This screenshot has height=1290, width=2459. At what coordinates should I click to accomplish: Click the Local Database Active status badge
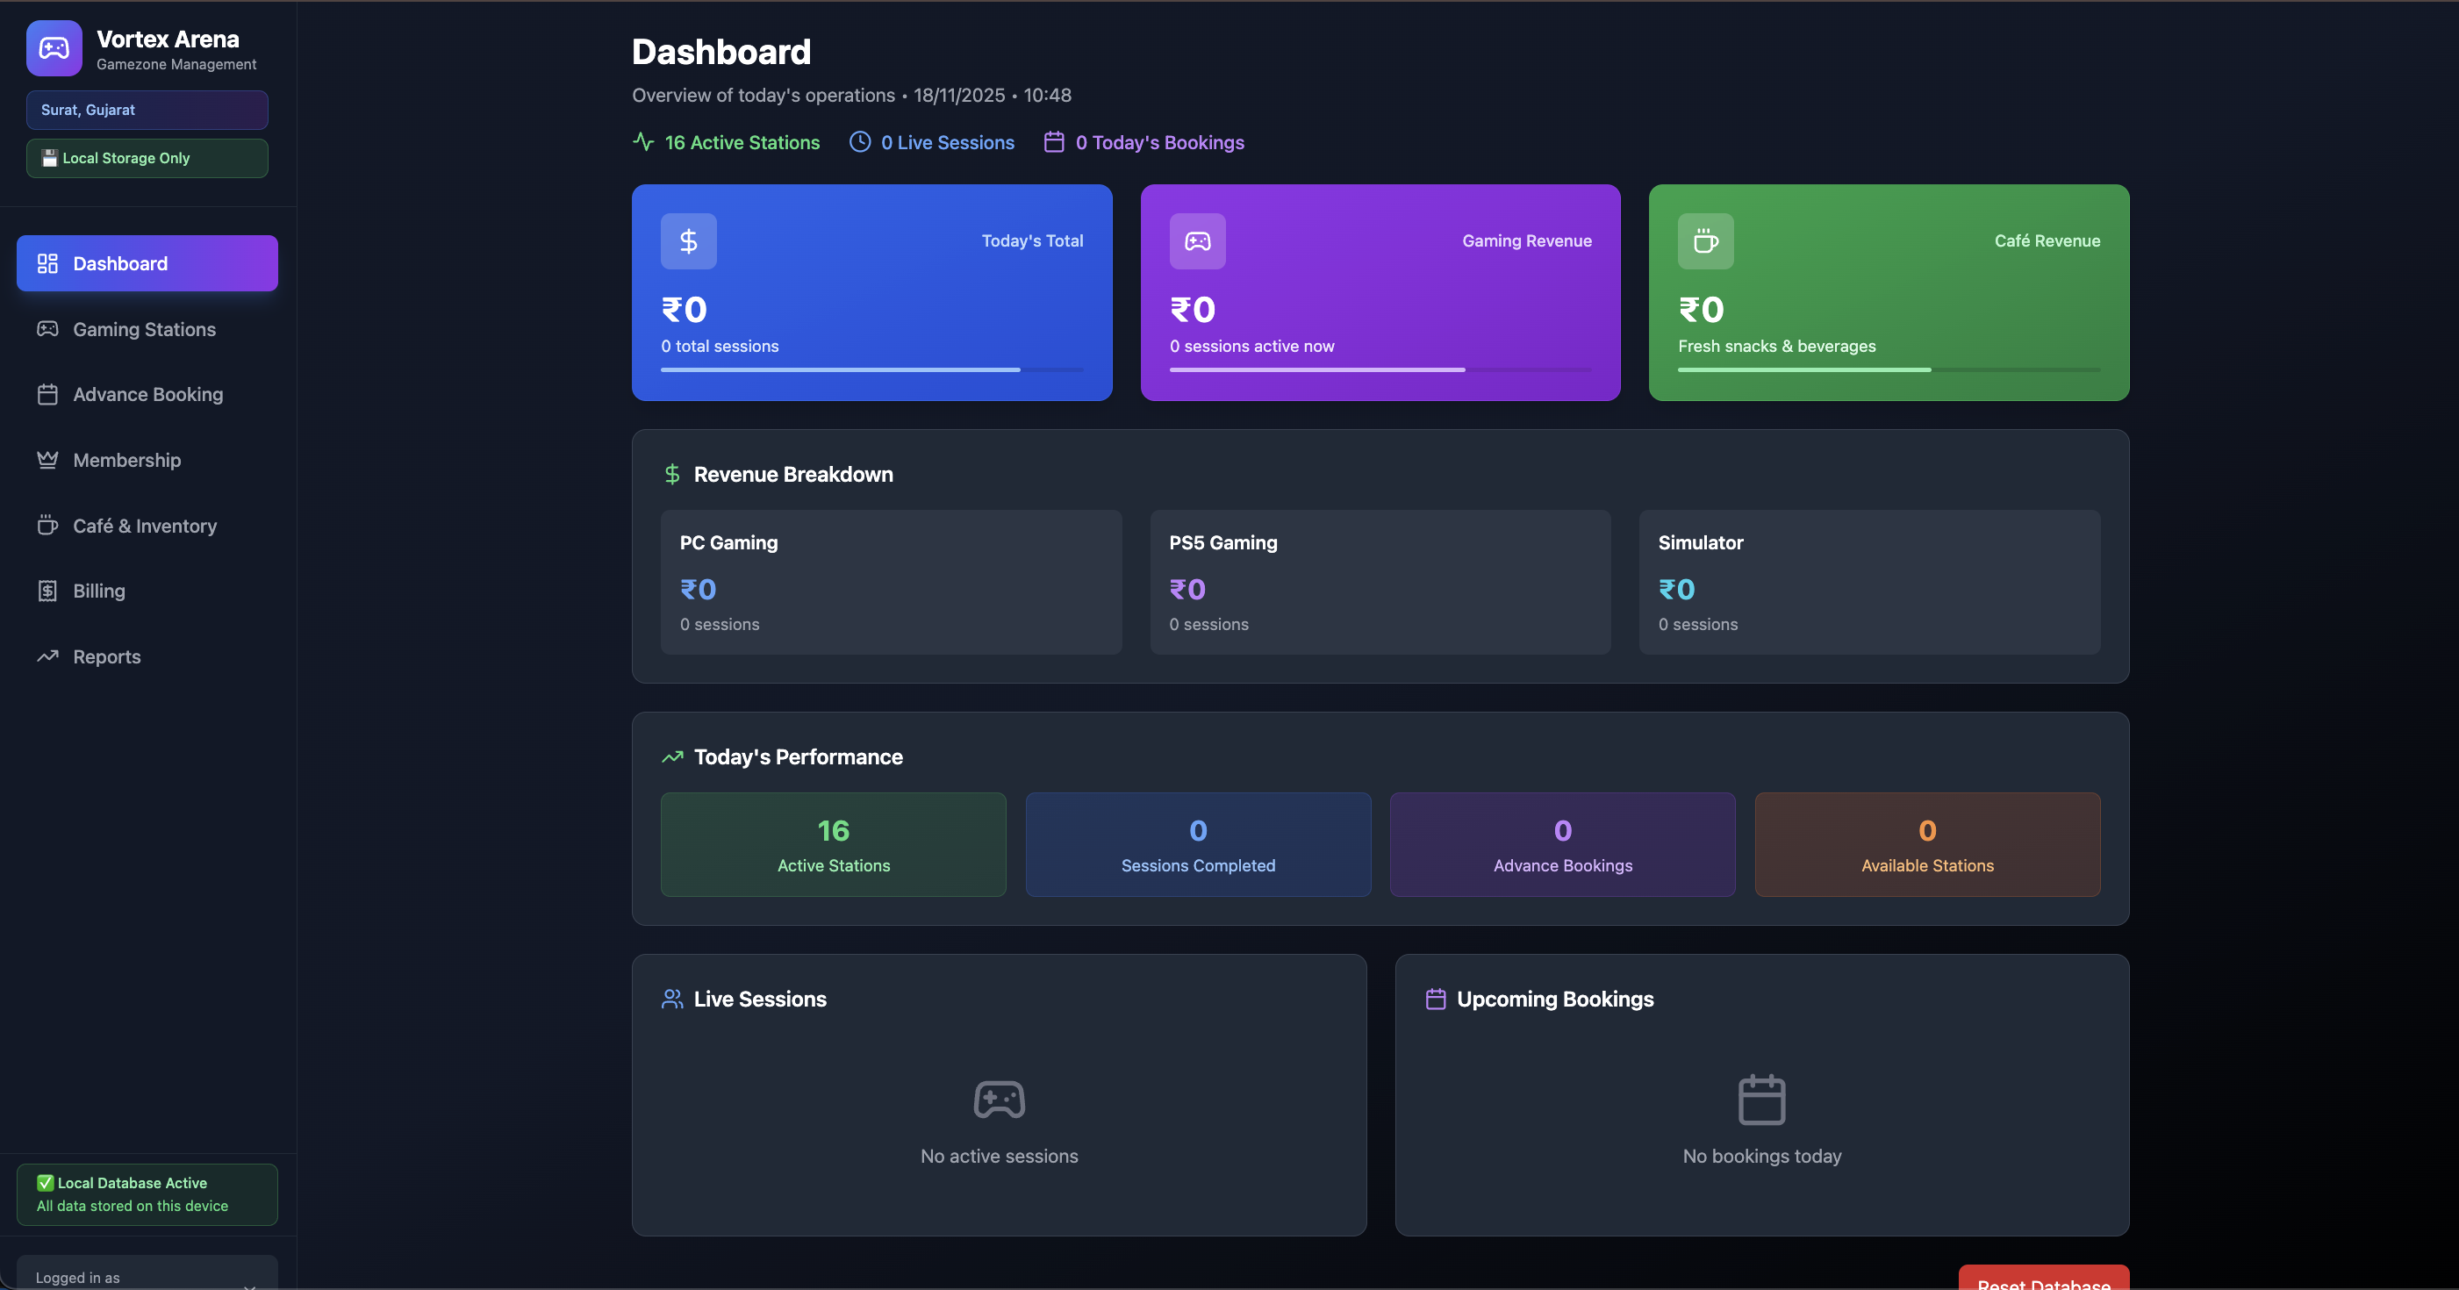146,1193
